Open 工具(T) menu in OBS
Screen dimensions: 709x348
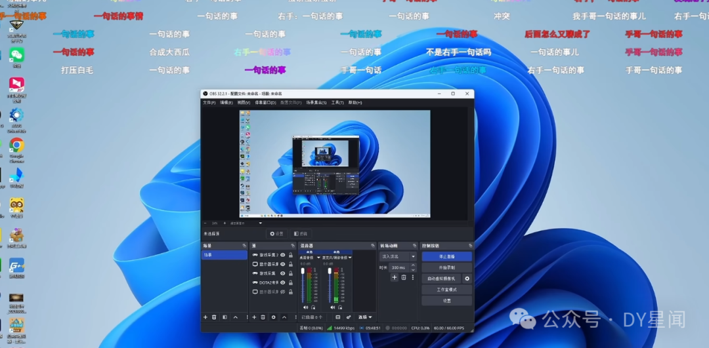(337, 102)
